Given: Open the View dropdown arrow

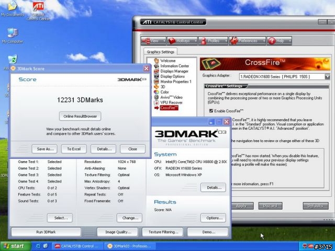Looking at the screenshot, I should [x=164, y=41].
